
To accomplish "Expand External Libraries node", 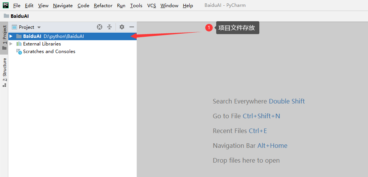I will tap(11, 44).
